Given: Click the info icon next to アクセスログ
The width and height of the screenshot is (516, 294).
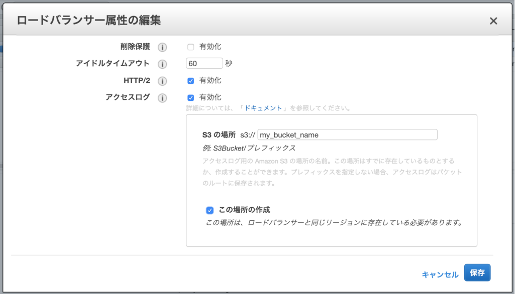Looking at the screenshot, I should 162,98.
